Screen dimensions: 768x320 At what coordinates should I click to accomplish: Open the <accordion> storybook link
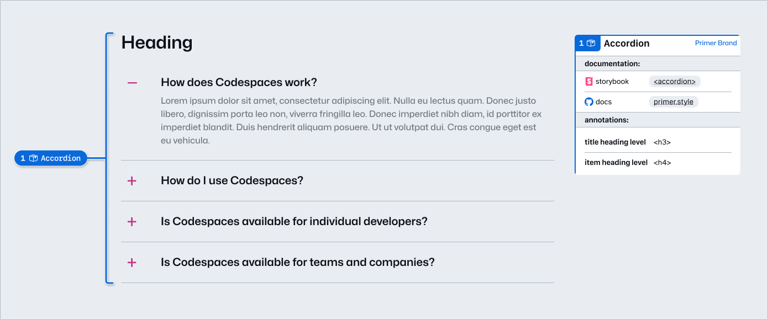(x=675, y=82)
